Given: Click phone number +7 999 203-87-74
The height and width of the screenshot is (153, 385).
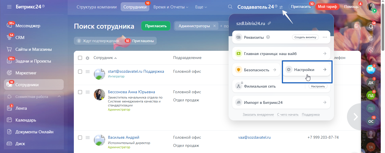Looking at the screenshot, I should click(x=323, y=137).
